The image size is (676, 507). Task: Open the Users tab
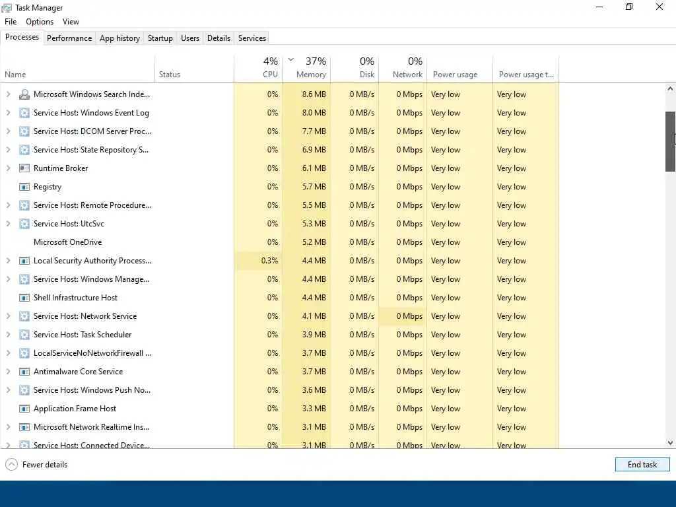pos(190,38)
